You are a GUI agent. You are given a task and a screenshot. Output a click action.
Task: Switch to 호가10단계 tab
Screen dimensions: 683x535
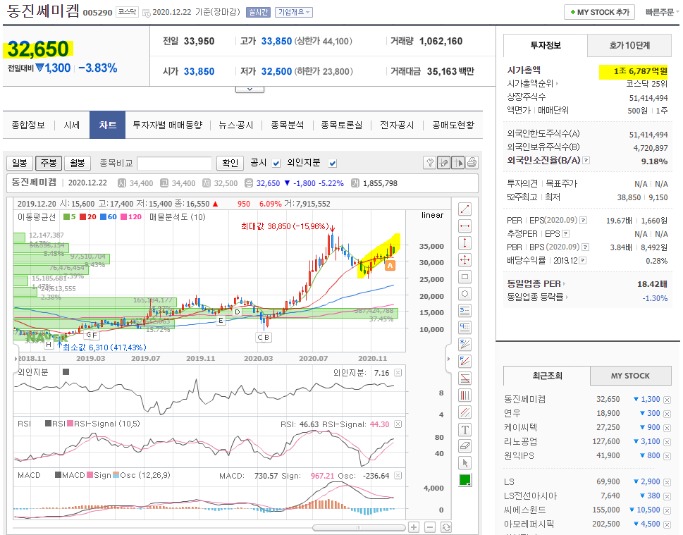pos(629,45)
